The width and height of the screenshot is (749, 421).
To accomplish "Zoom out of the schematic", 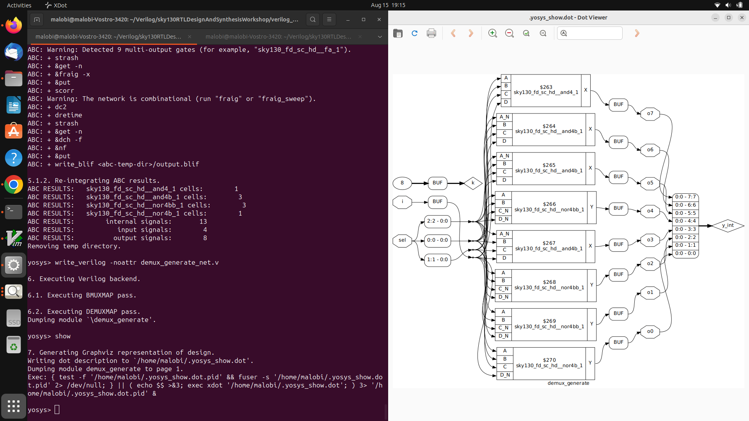I will coord(509,33).
